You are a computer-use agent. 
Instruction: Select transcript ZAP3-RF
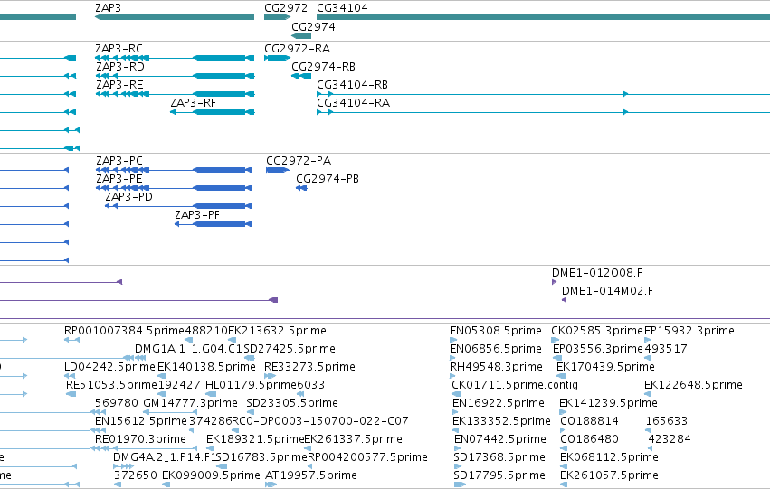[212, 112]
